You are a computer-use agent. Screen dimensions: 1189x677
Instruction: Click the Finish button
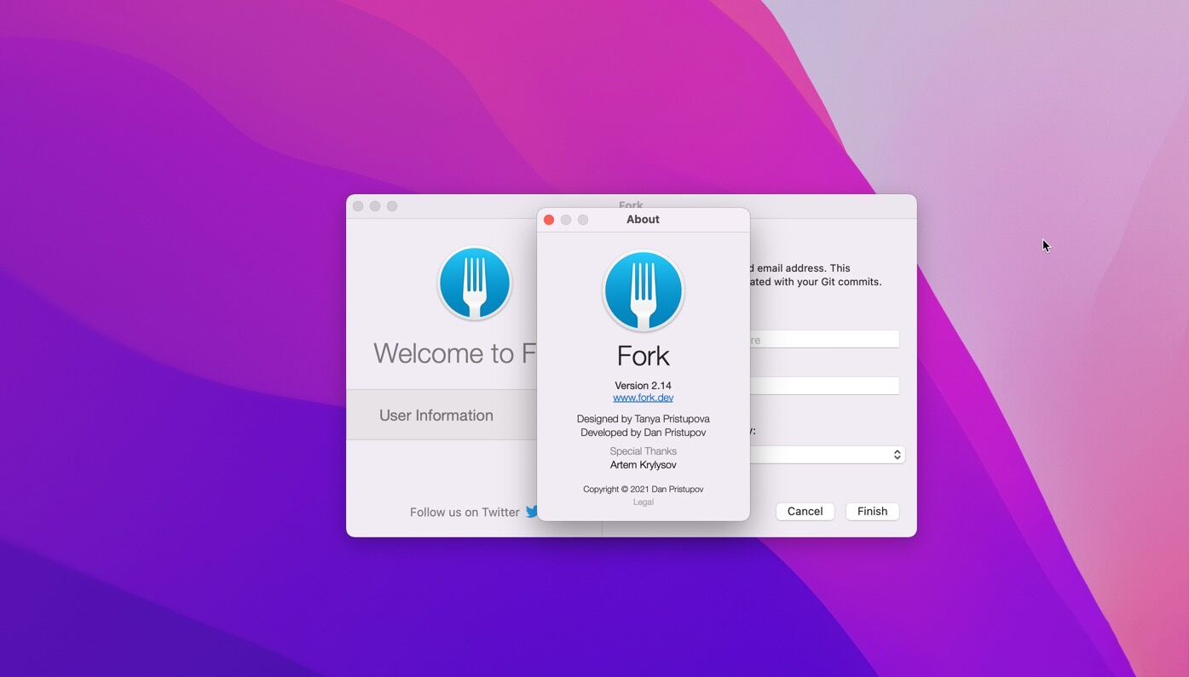pos(872,511)
